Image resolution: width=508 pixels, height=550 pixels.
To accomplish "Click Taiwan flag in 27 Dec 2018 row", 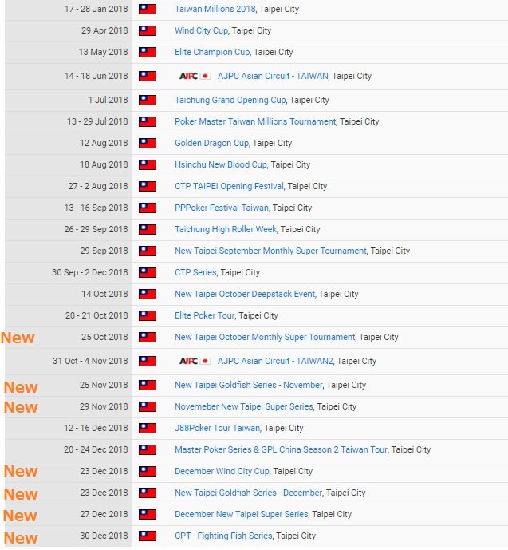I will point(148,515).
